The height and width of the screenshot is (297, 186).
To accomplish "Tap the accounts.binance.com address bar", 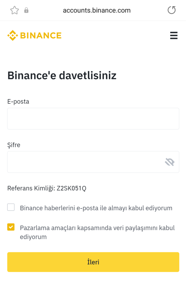I will [96, 10].
